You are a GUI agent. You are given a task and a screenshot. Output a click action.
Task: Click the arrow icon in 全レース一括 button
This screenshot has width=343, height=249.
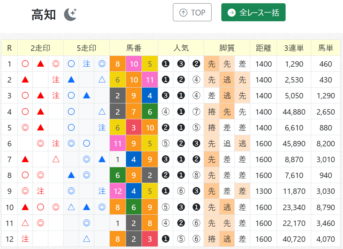(x=232, y=13)
